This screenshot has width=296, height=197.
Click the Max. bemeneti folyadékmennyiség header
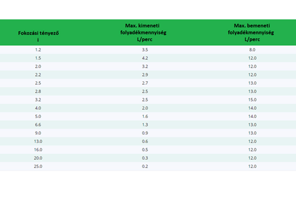click(x=251, y=33)
